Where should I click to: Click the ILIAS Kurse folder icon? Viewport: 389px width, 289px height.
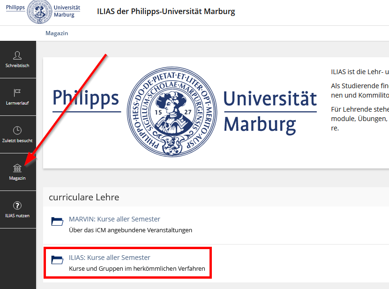tap(57, 259)
